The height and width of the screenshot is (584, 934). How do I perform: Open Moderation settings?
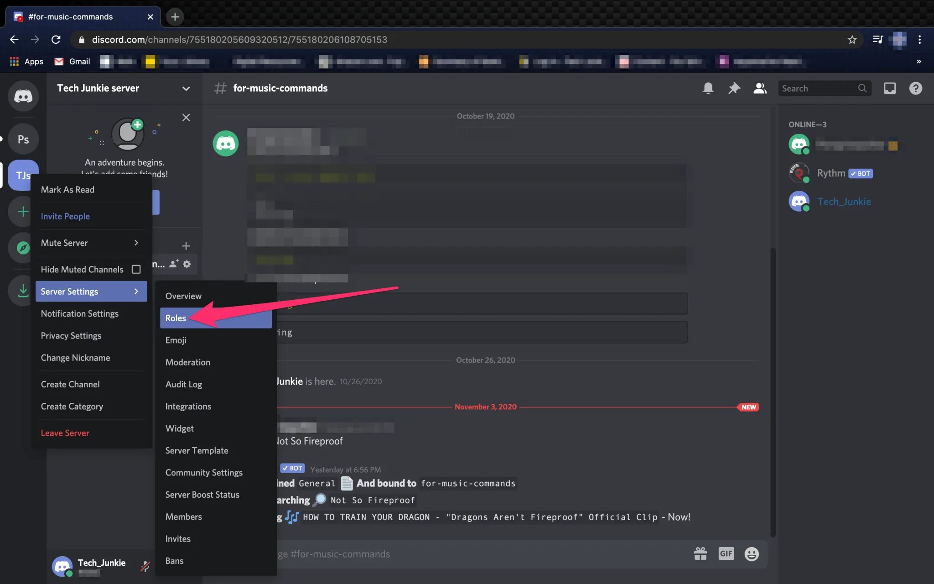pos(216,362)
